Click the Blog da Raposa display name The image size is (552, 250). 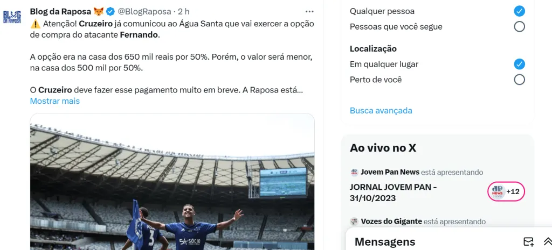tap(61, 12)
